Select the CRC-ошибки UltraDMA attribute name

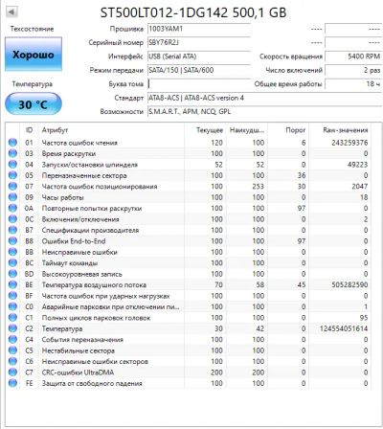pyautogui.click(x=78, y=373)
